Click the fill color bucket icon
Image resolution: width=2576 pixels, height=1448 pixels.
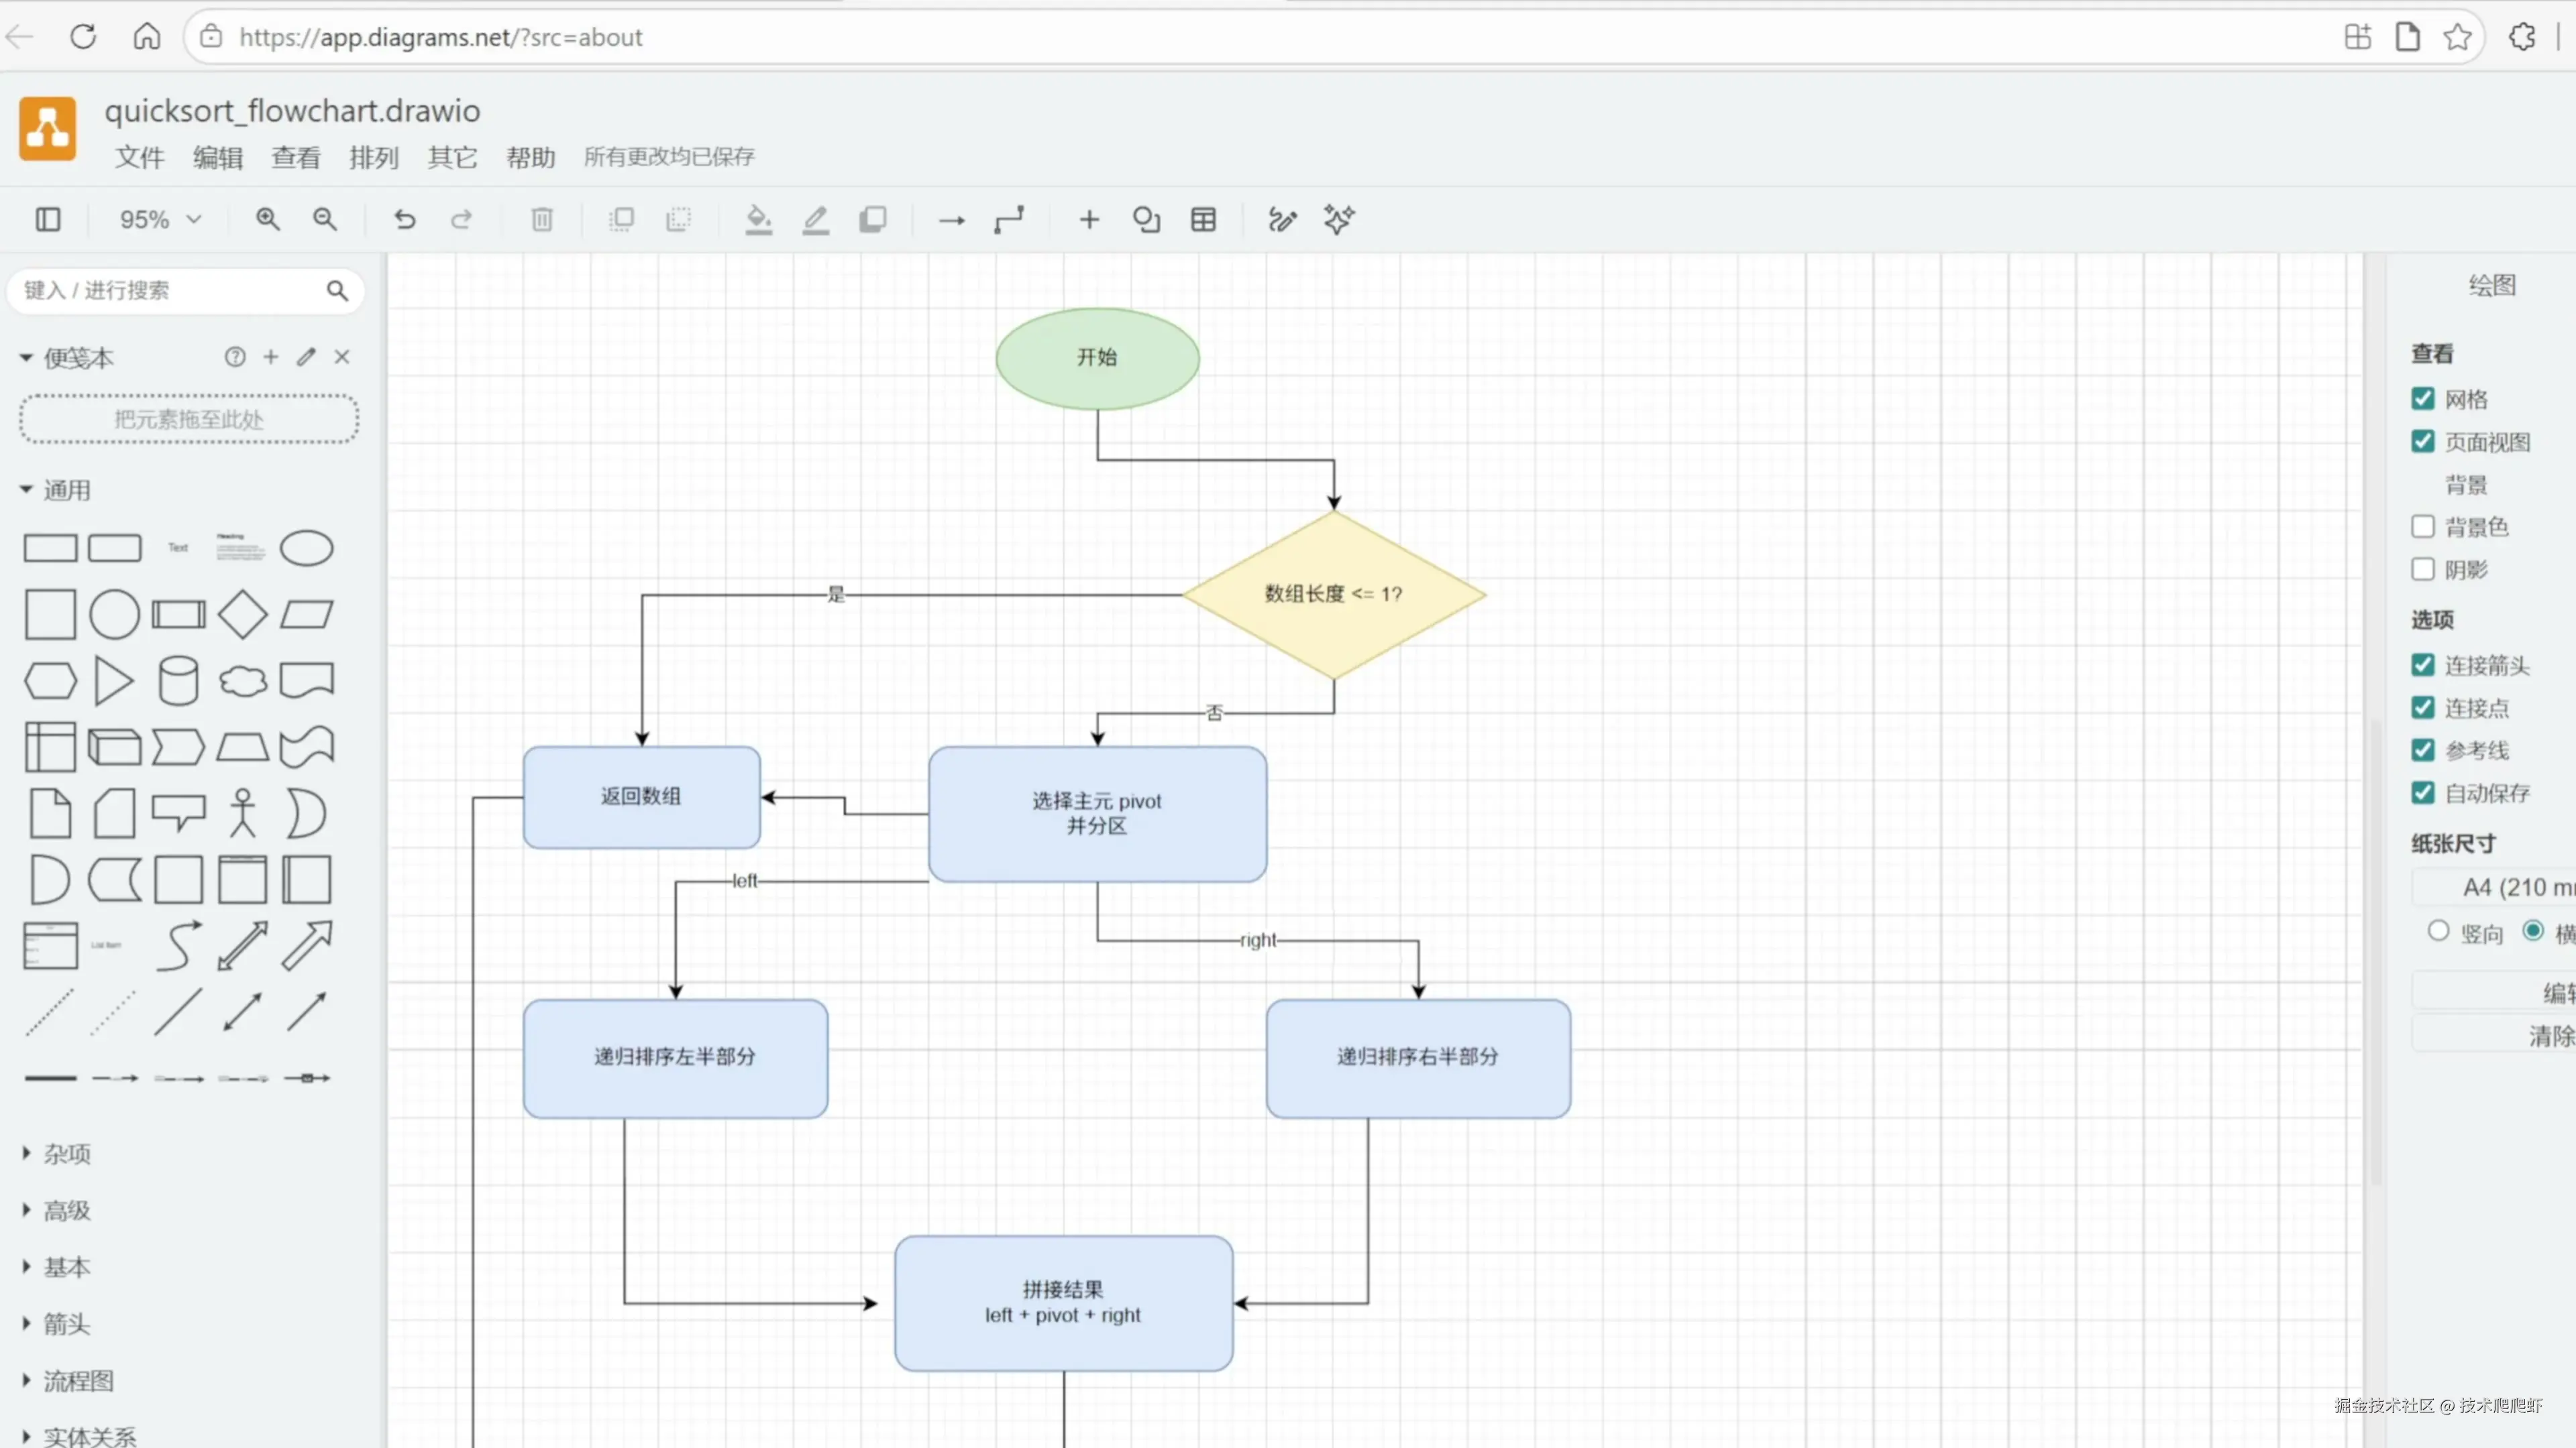pyautogui.click(x=758, y=219)
